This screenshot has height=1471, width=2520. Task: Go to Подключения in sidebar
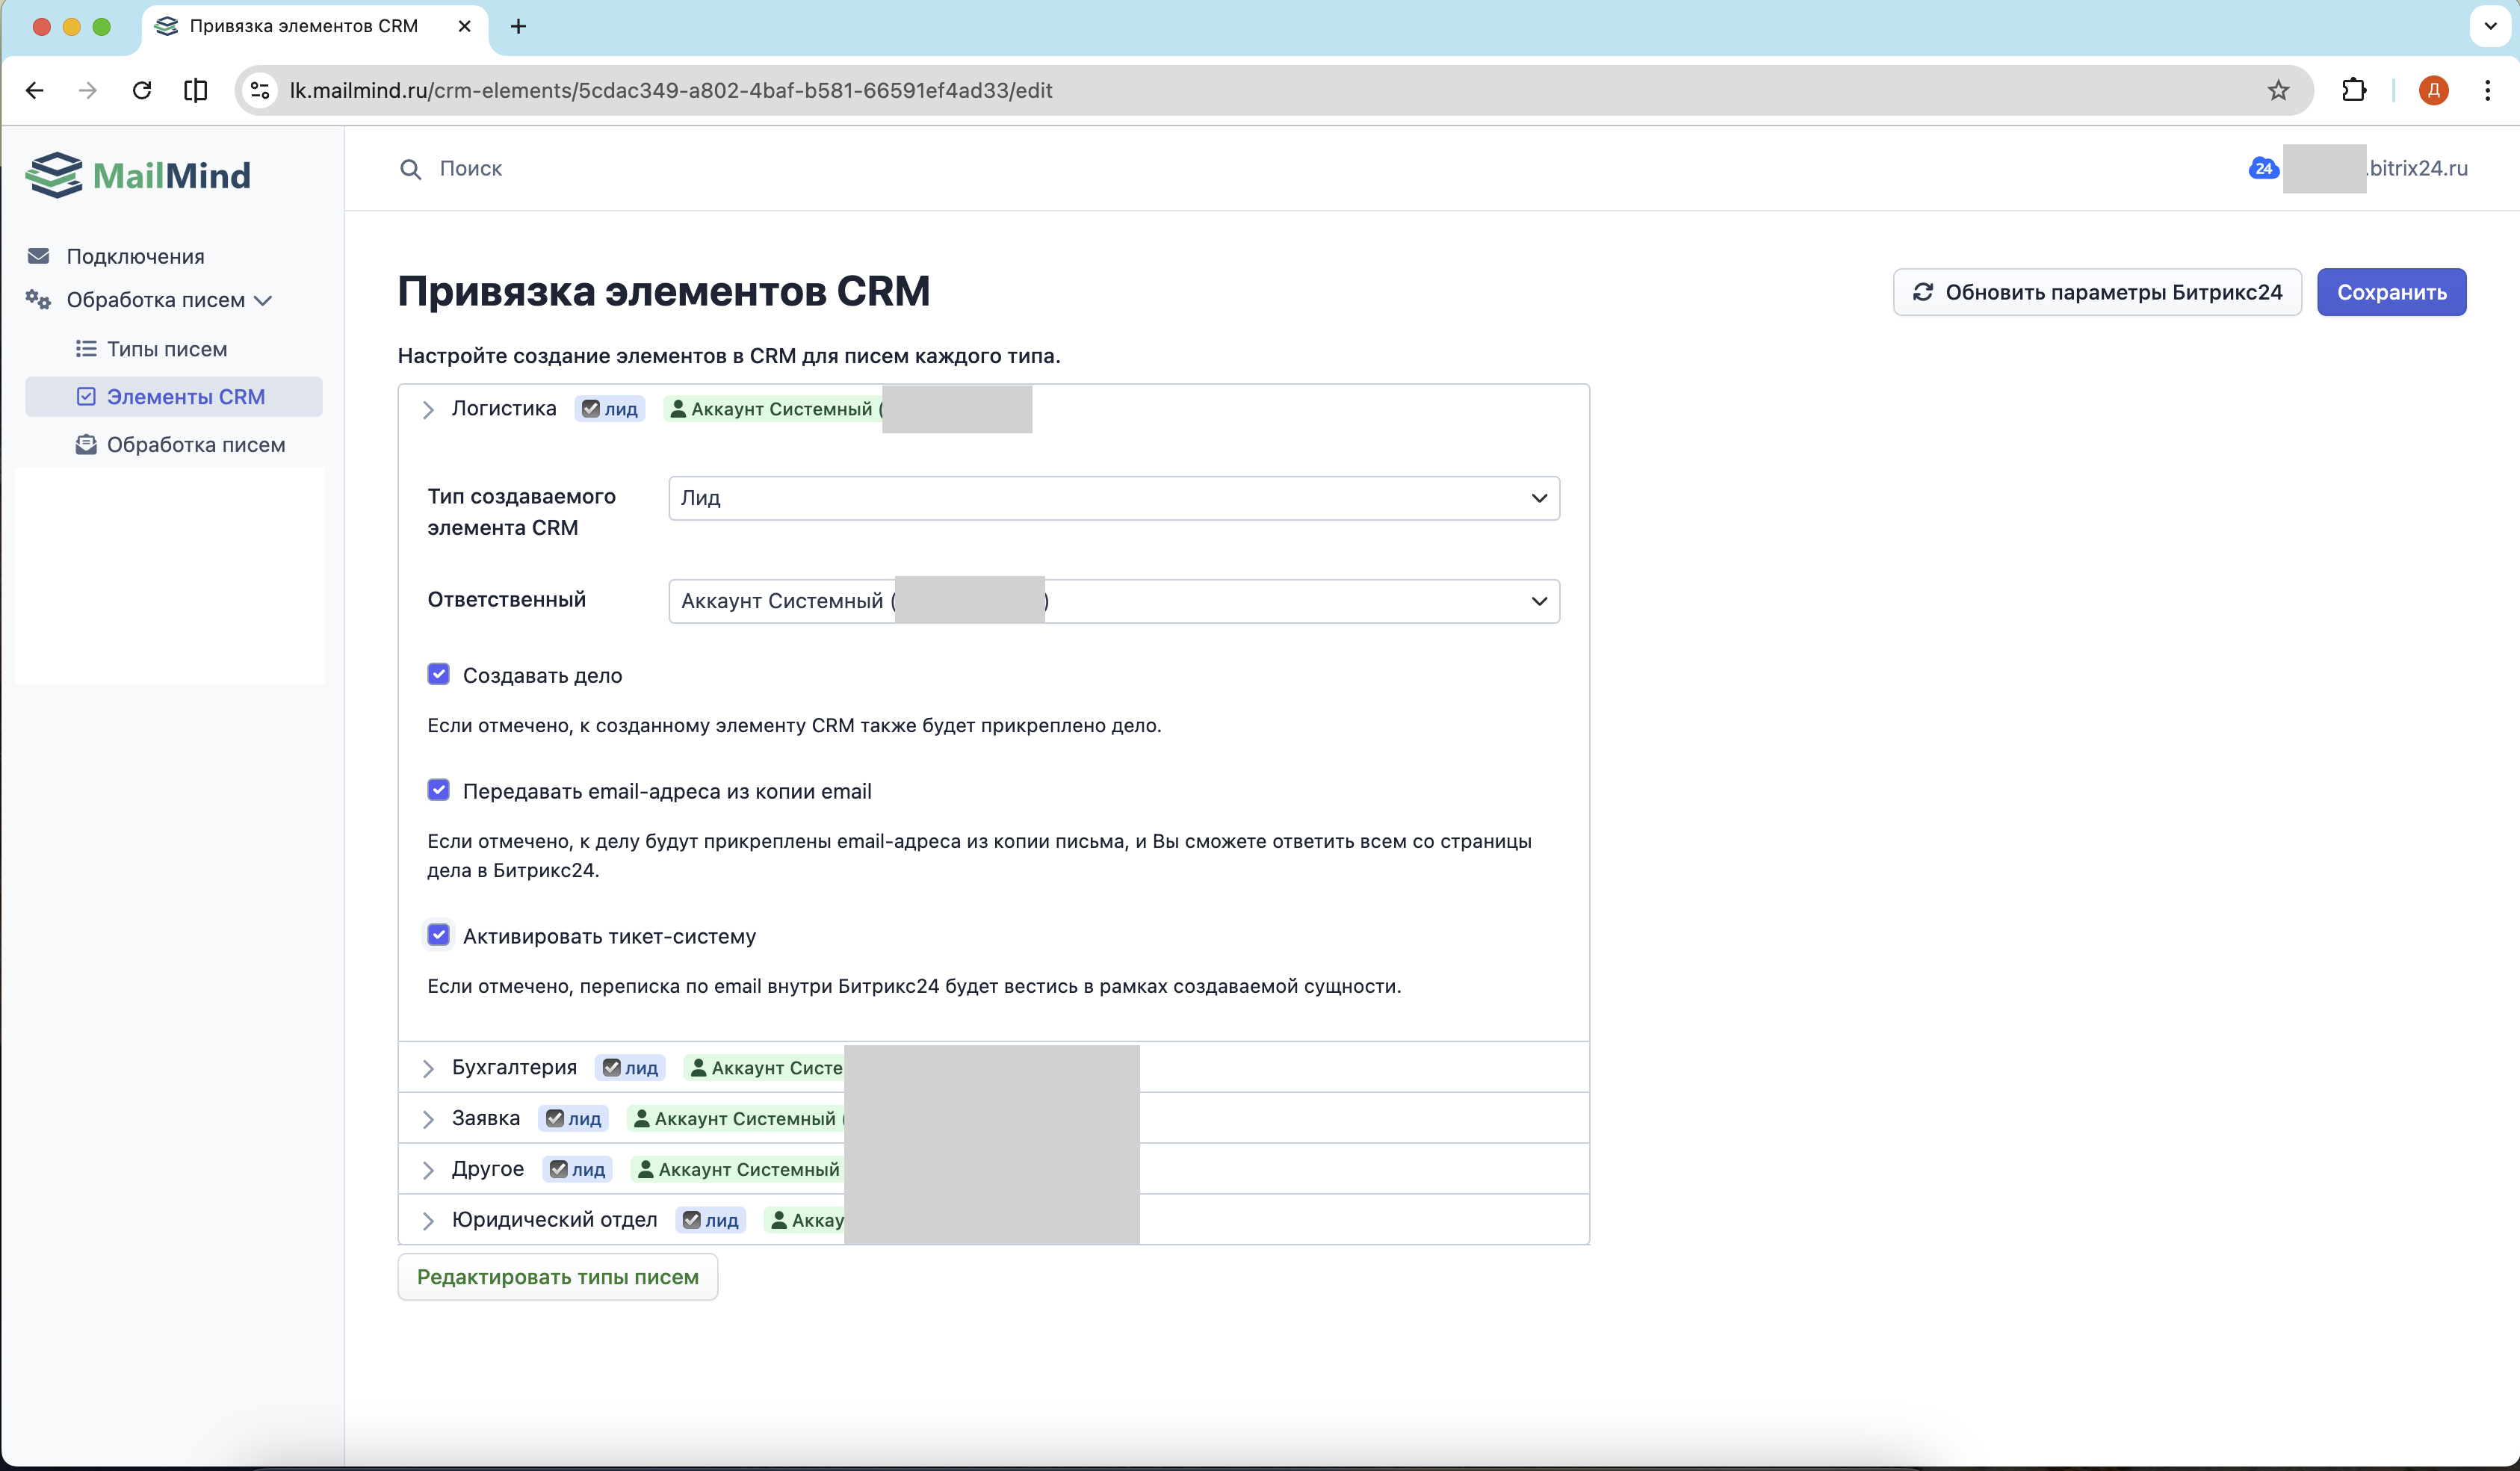tap(135, 256)
